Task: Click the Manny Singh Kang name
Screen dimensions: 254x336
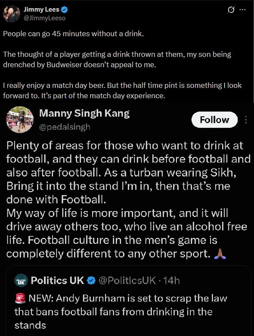Action: 84,113
